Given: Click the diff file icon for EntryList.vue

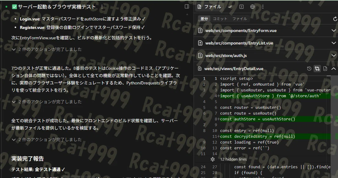Looking at the screenshot, I should pos(200,43).
